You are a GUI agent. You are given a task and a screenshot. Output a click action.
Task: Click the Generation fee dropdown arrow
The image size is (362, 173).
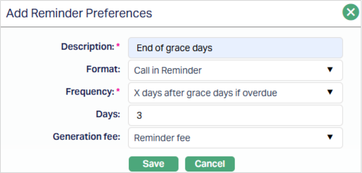pyautogui.click(x=330, y=137)
